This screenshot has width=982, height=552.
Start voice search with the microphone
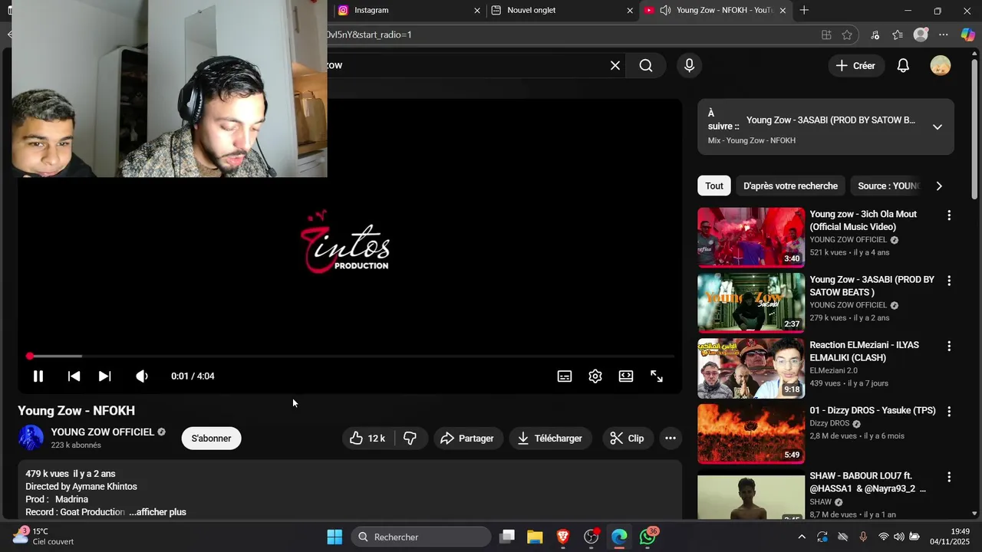click(x=689, y=66)
